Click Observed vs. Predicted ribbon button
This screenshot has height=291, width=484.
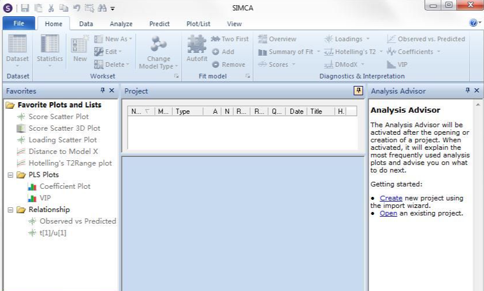click(426, 39)
